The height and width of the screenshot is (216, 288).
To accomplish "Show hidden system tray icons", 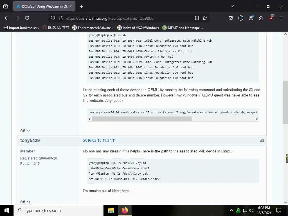I will point(231,210).
